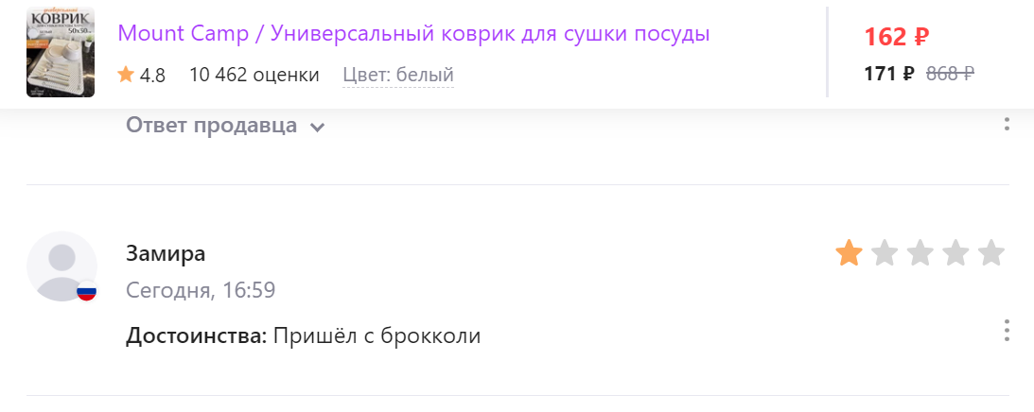Click the crossed-out 868 ₽ old price
The width and height of the screenshot is (1034, 412).
[x=950, y=73]
